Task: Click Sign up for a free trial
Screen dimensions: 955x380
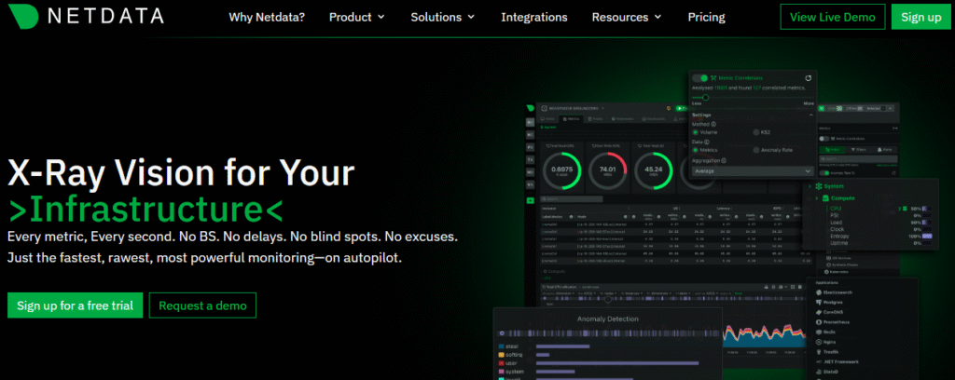Action: click(x=75, y=305)
